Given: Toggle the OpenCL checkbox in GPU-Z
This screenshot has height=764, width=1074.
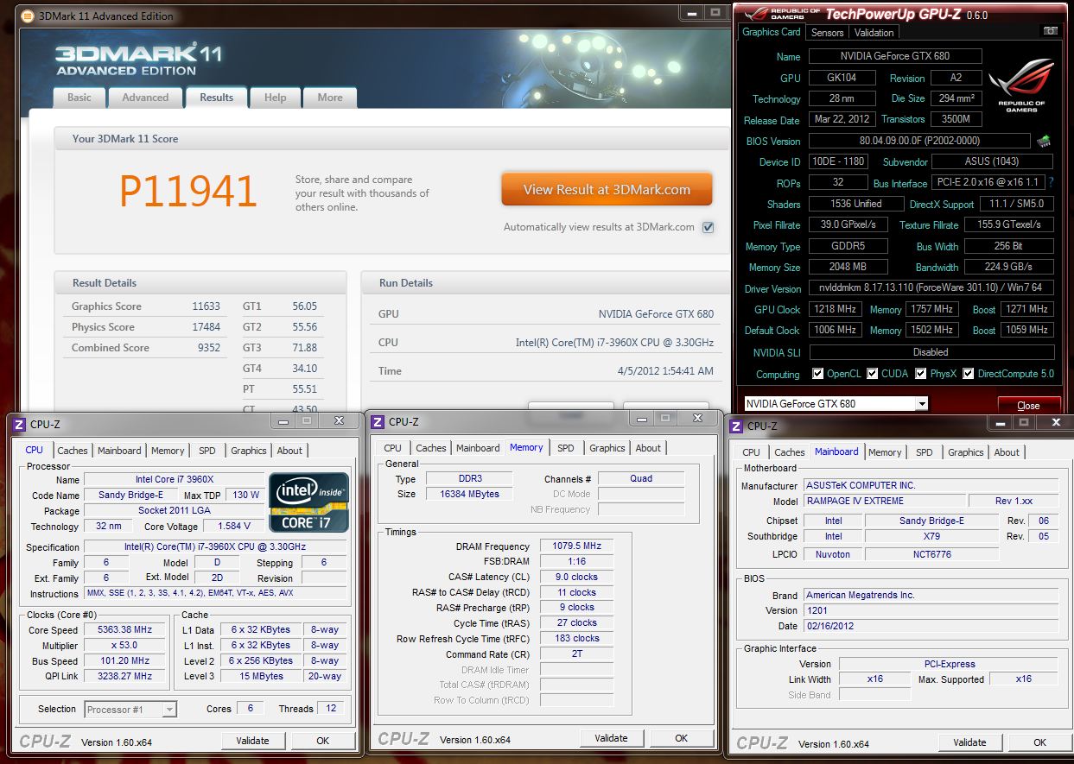Looking at the screenshot, I should 817,374.
